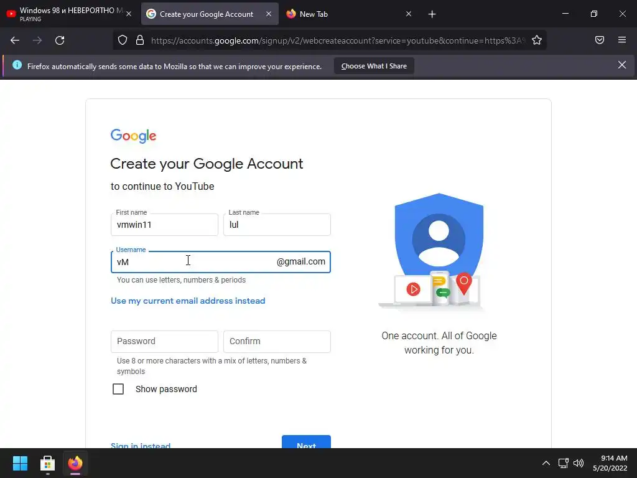Click the address bar URL
Viewport: 637px width, 478px height.
(338, 40)
